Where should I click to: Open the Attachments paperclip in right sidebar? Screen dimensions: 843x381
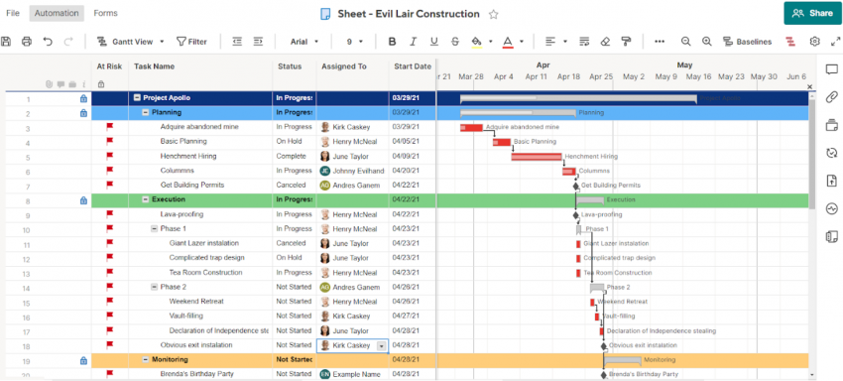(x=832, y=97)
